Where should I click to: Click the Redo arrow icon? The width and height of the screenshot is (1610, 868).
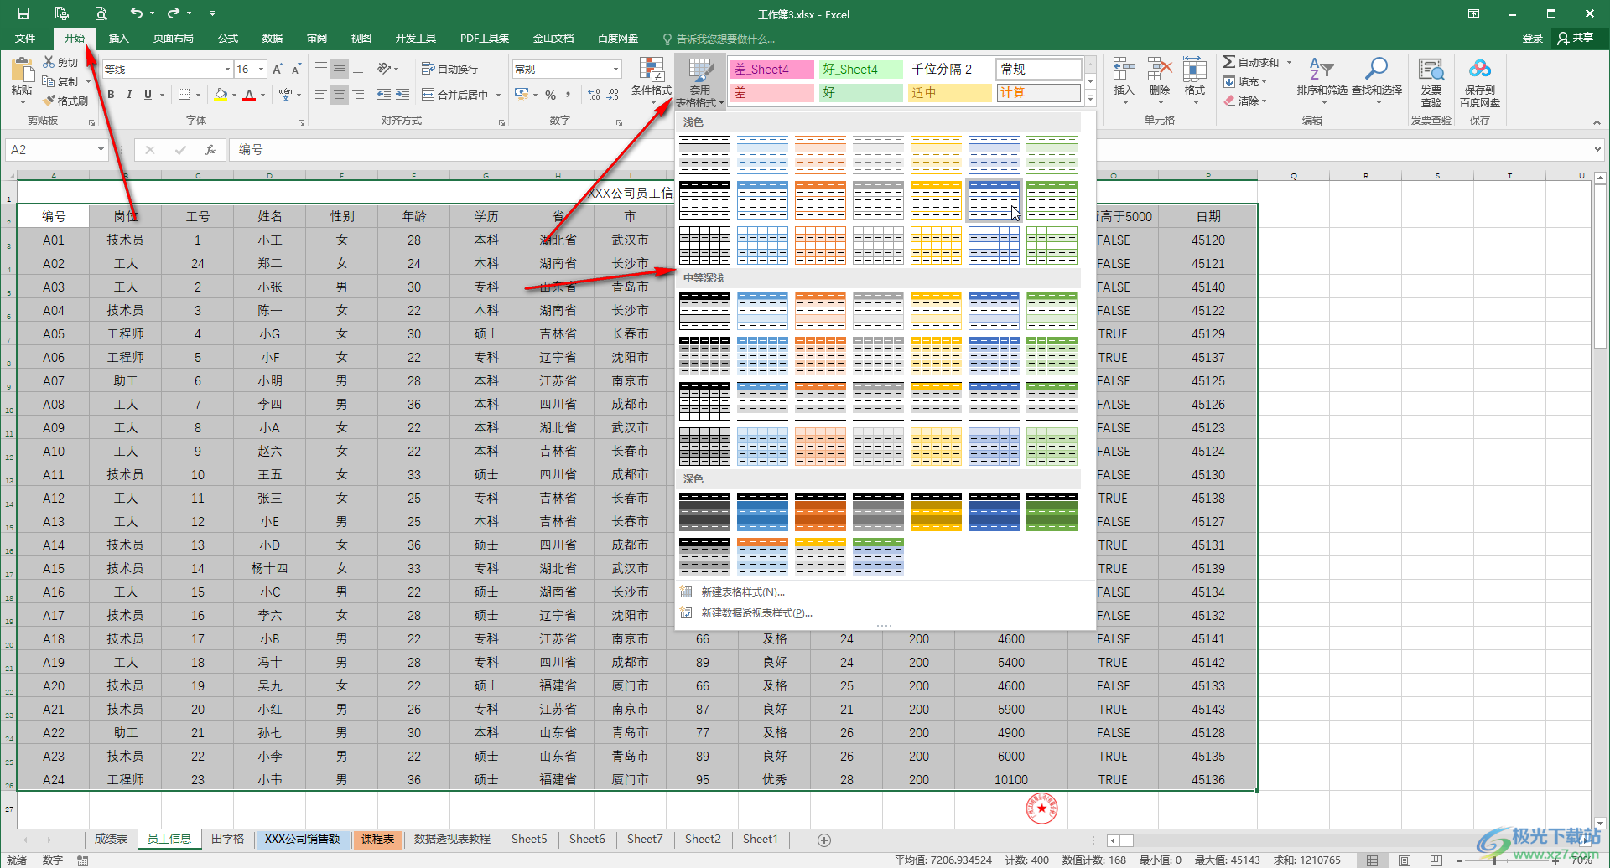tap(173, 13)
